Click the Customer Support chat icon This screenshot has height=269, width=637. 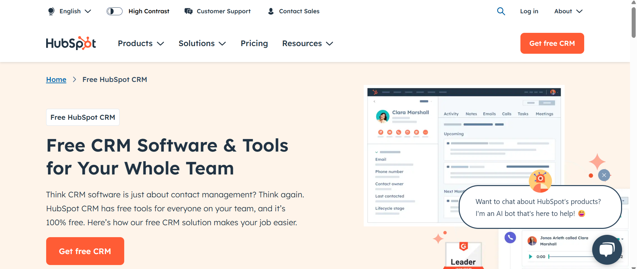tap(188, 11)
